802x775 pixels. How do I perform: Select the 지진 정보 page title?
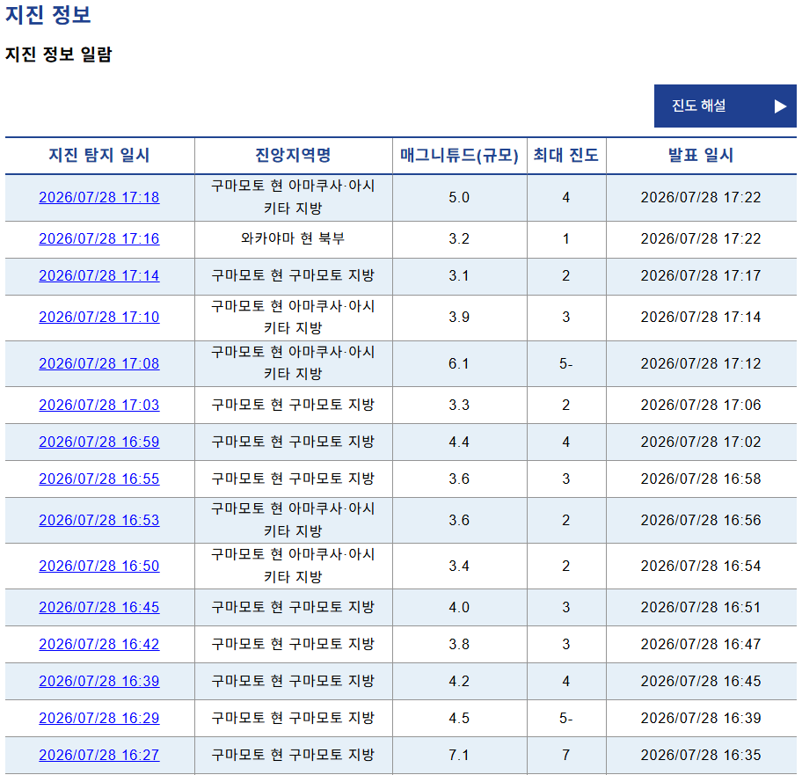48,14
